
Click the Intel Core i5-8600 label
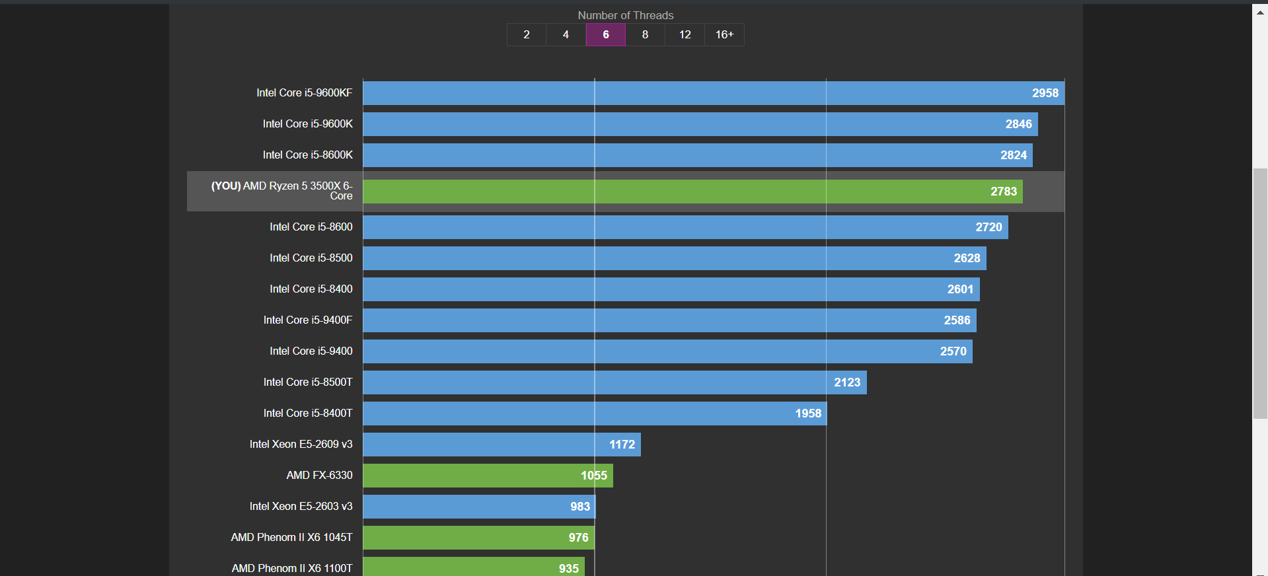(x=311, y=227)
